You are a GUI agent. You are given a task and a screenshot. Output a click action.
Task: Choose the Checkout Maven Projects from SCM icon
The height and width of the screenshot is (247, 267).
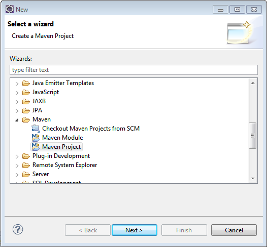pos(36,129)
